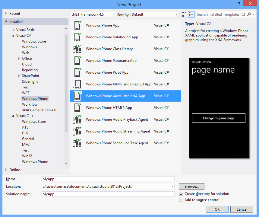
Task: Click the dialog help question mark
Action: tap(239, 4)
